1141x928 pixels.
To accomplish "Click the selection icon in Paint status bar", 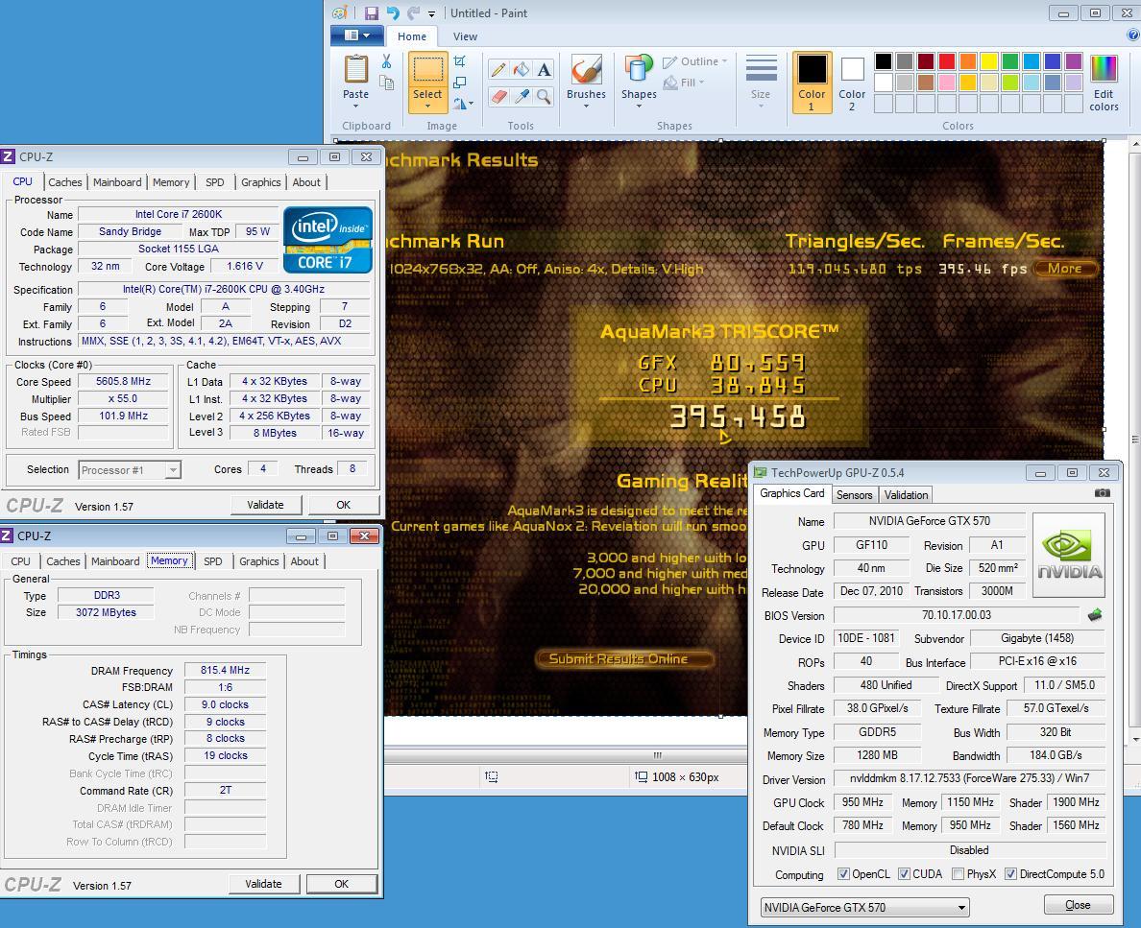I will point(492,776).
